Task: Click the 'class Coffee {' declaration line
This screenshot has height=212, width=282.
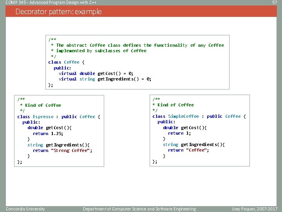Action: pyautogui.click(x=66, y=62)
